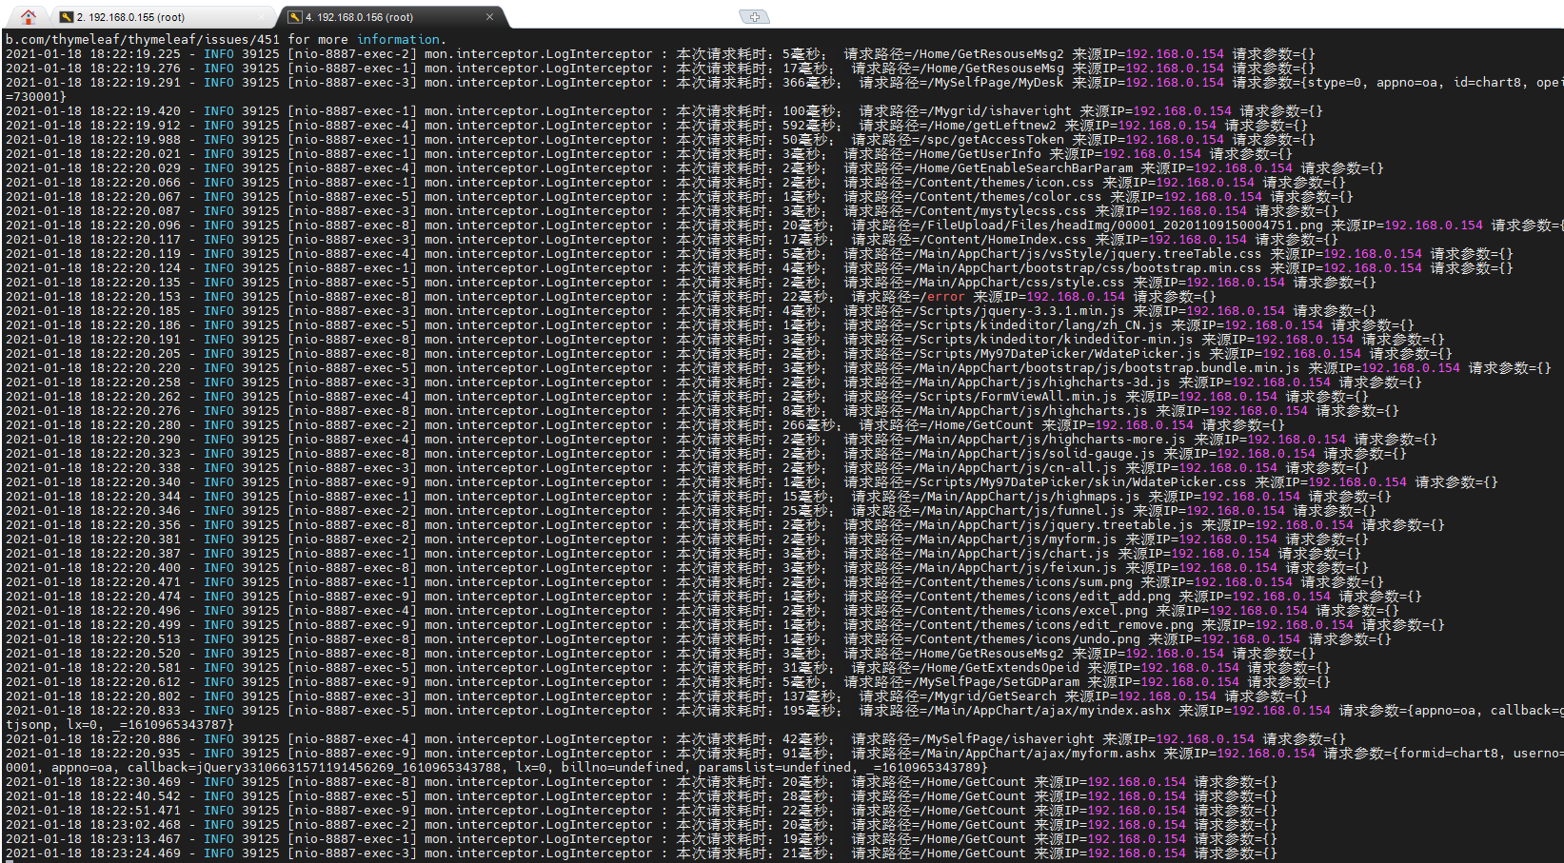Click the orange /error request path
The height and width of the screenshot is (863, 1564).
[943, 297]
